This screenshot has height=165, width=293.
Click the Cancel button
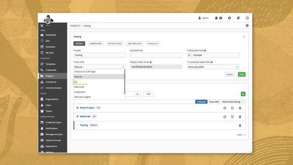[x=229, y=74]
